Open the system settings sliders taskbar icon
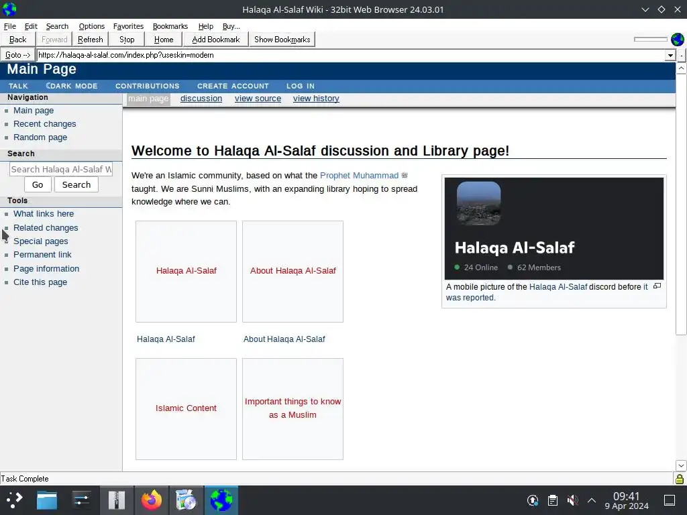 81,500
